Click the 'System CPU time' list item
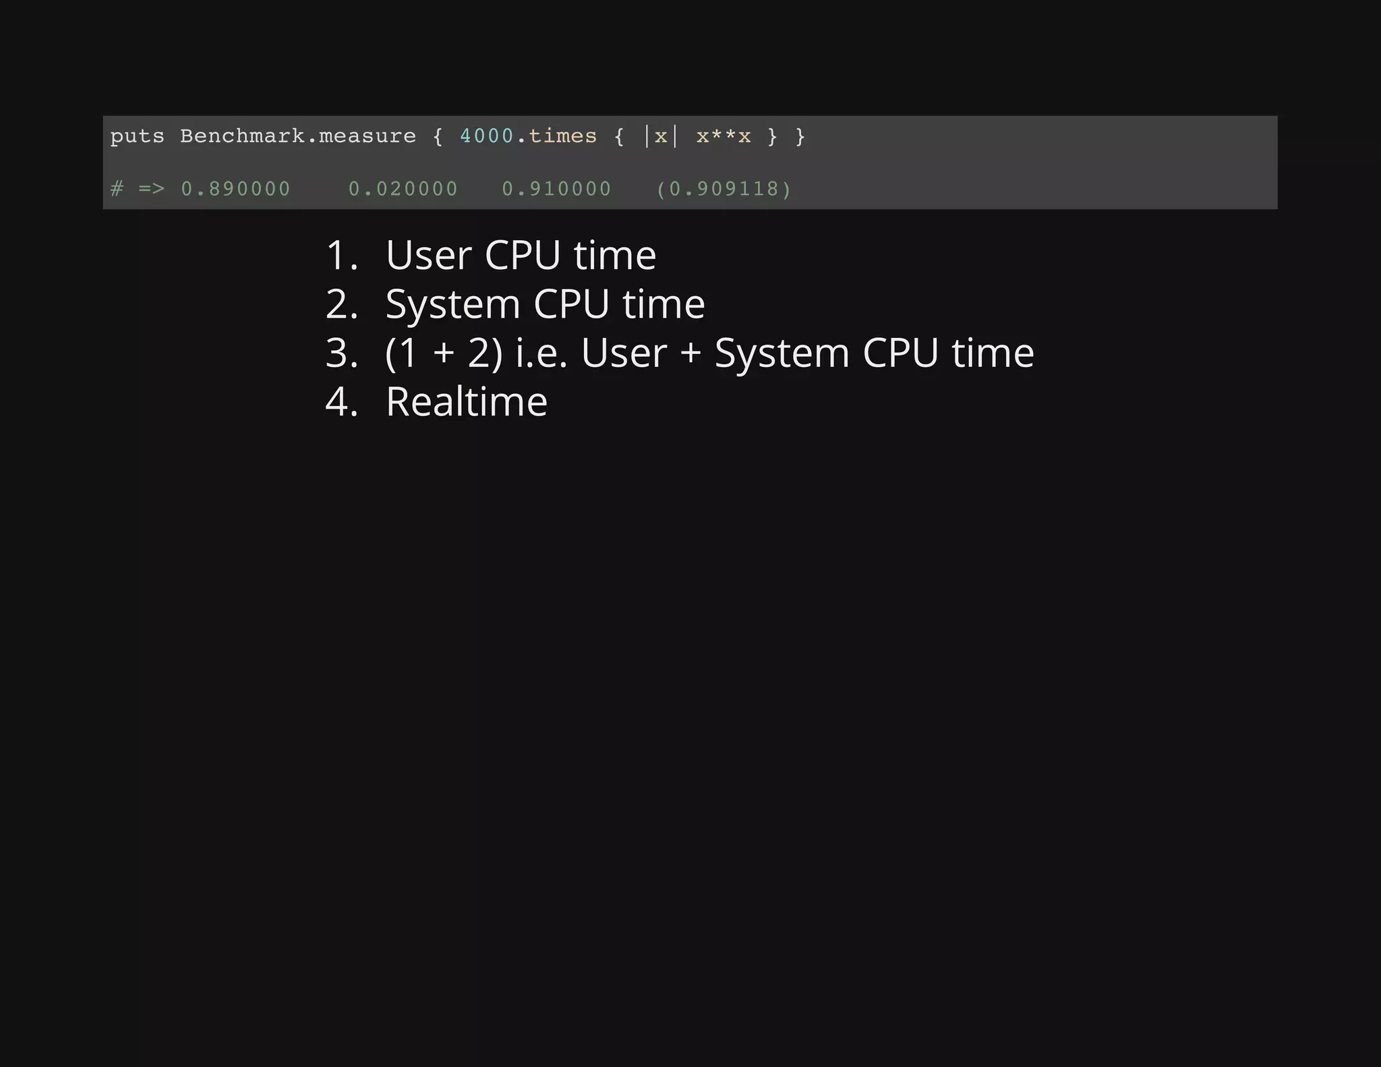Viewport: 1381px width, 1067px height. pos(545,304)
